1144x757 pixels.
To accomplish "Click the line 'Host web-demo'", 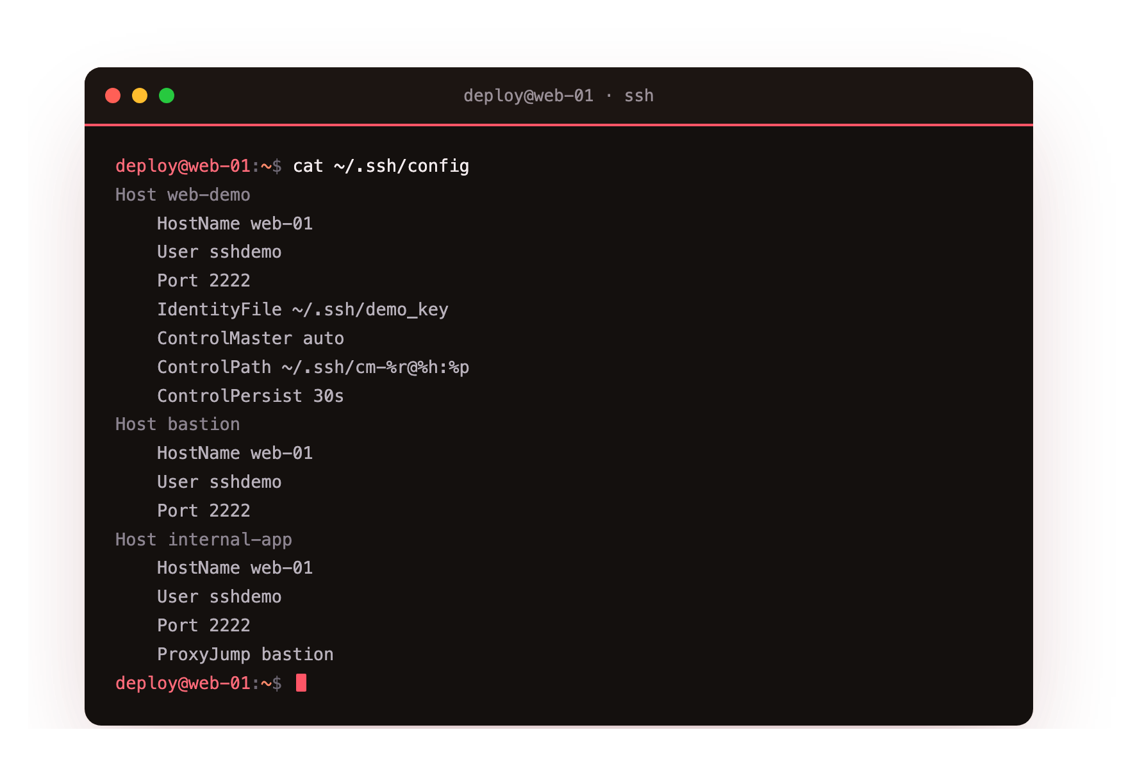I will [x=183, y=195].
